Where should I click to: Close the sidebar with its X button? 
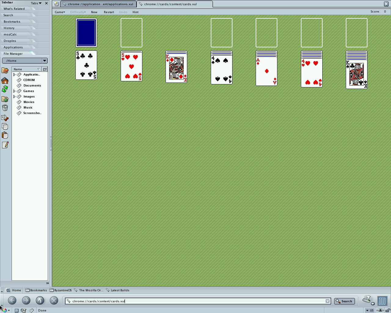click(x=46, y=3)
